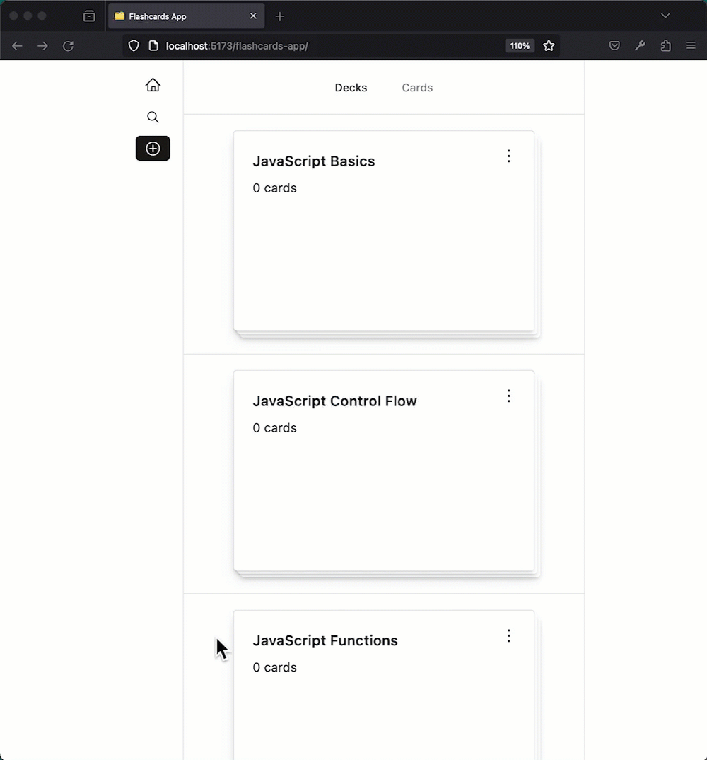Switch to the Cards tab

417,87
